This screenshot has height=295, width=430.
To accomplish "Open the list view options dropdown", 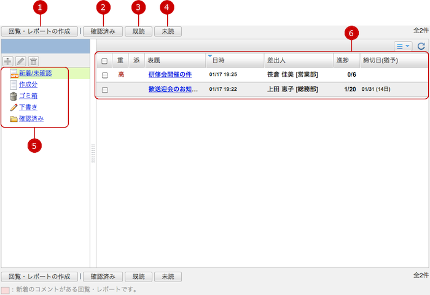I will 403,46.
